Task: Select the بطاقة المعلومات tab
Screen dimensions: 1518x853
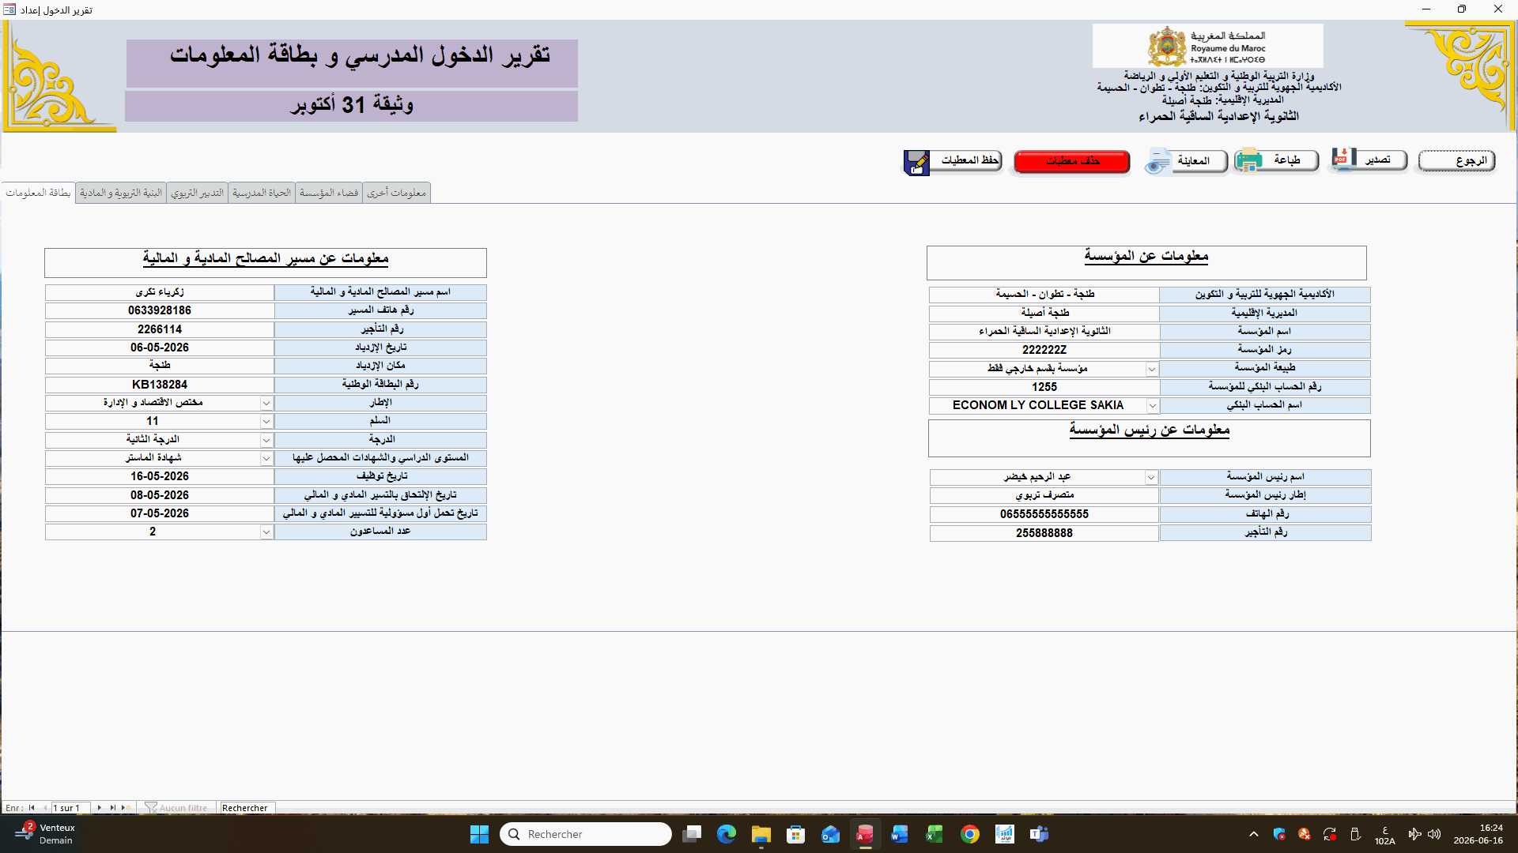Action: pos(38,193)
